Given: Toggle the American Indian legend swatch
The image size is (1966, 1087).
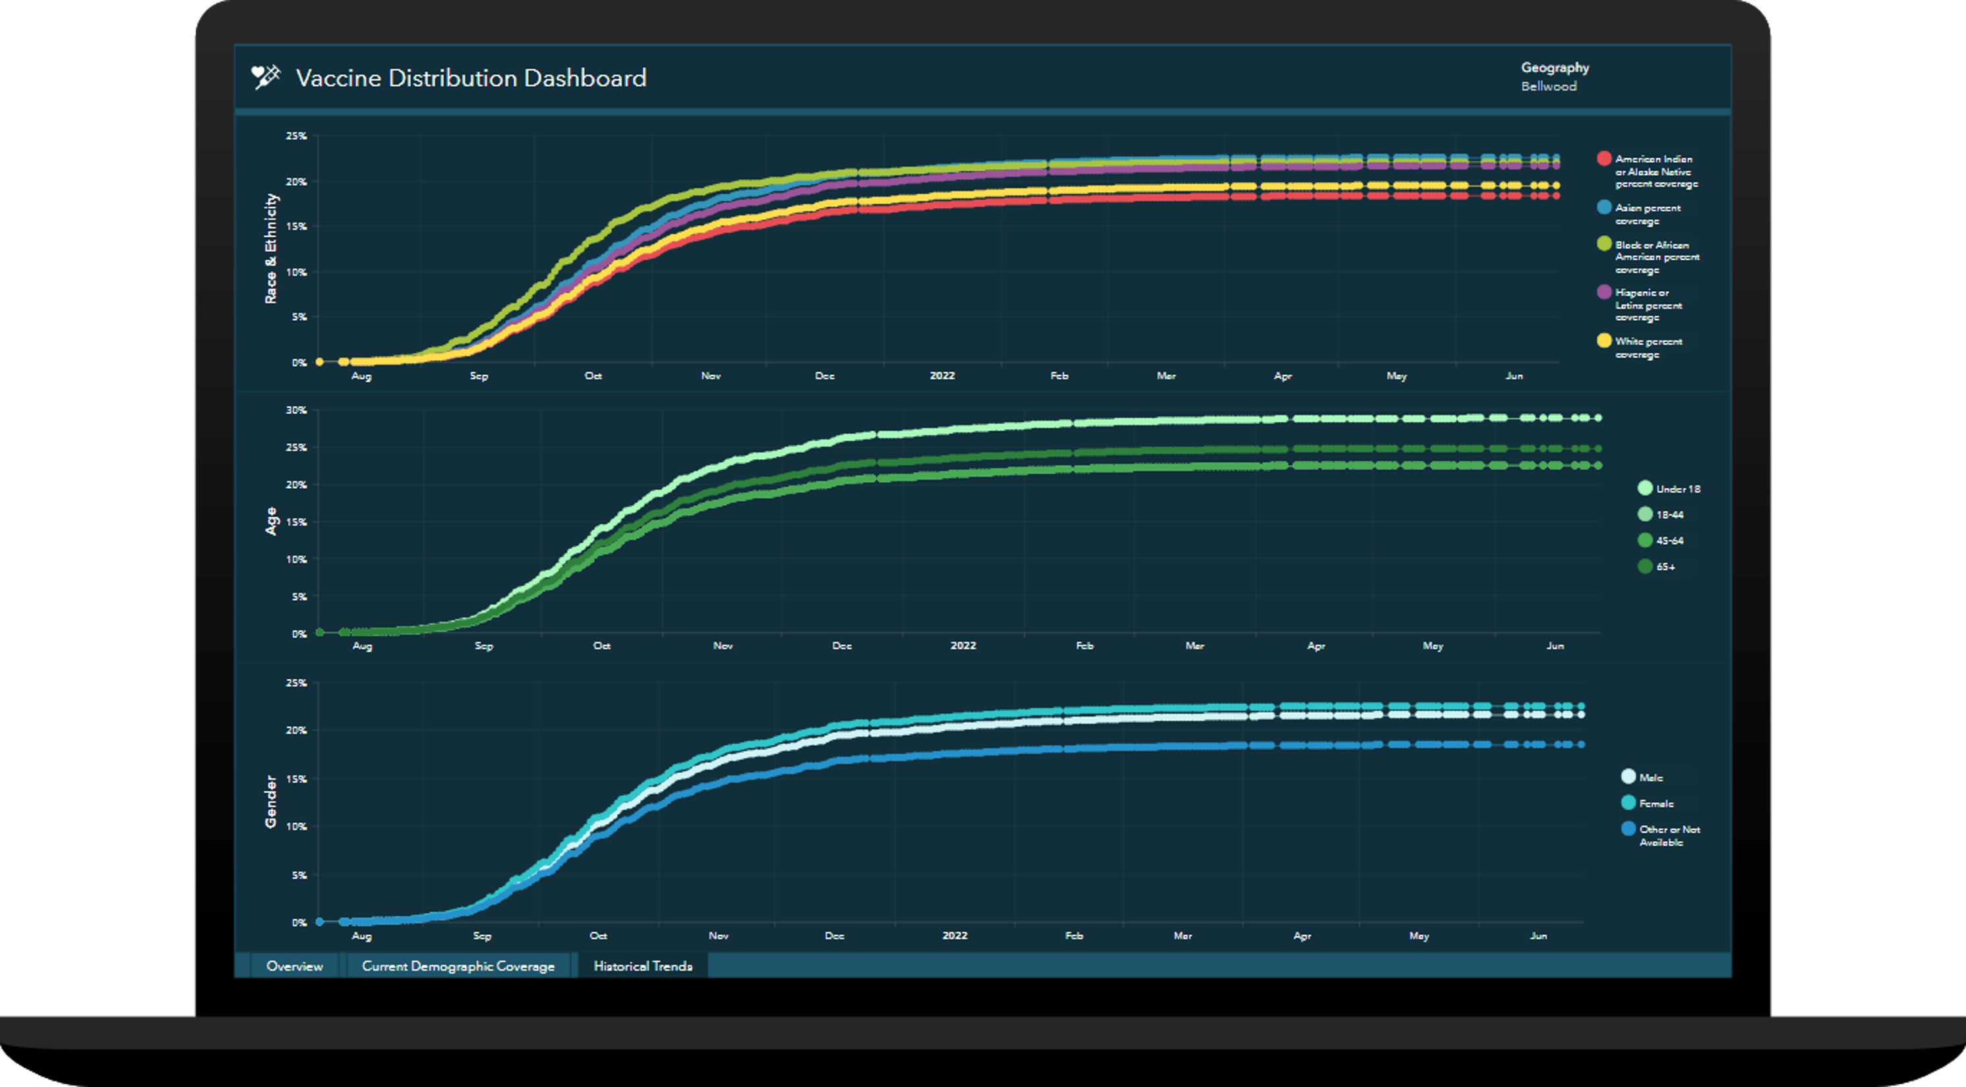Looking at the screenshot, I should (1603, 159).
